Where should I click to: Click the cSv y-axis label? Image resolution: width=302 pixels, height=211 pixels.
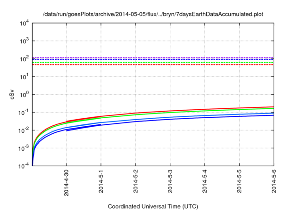pyautogui.click(x=12, y=94)
